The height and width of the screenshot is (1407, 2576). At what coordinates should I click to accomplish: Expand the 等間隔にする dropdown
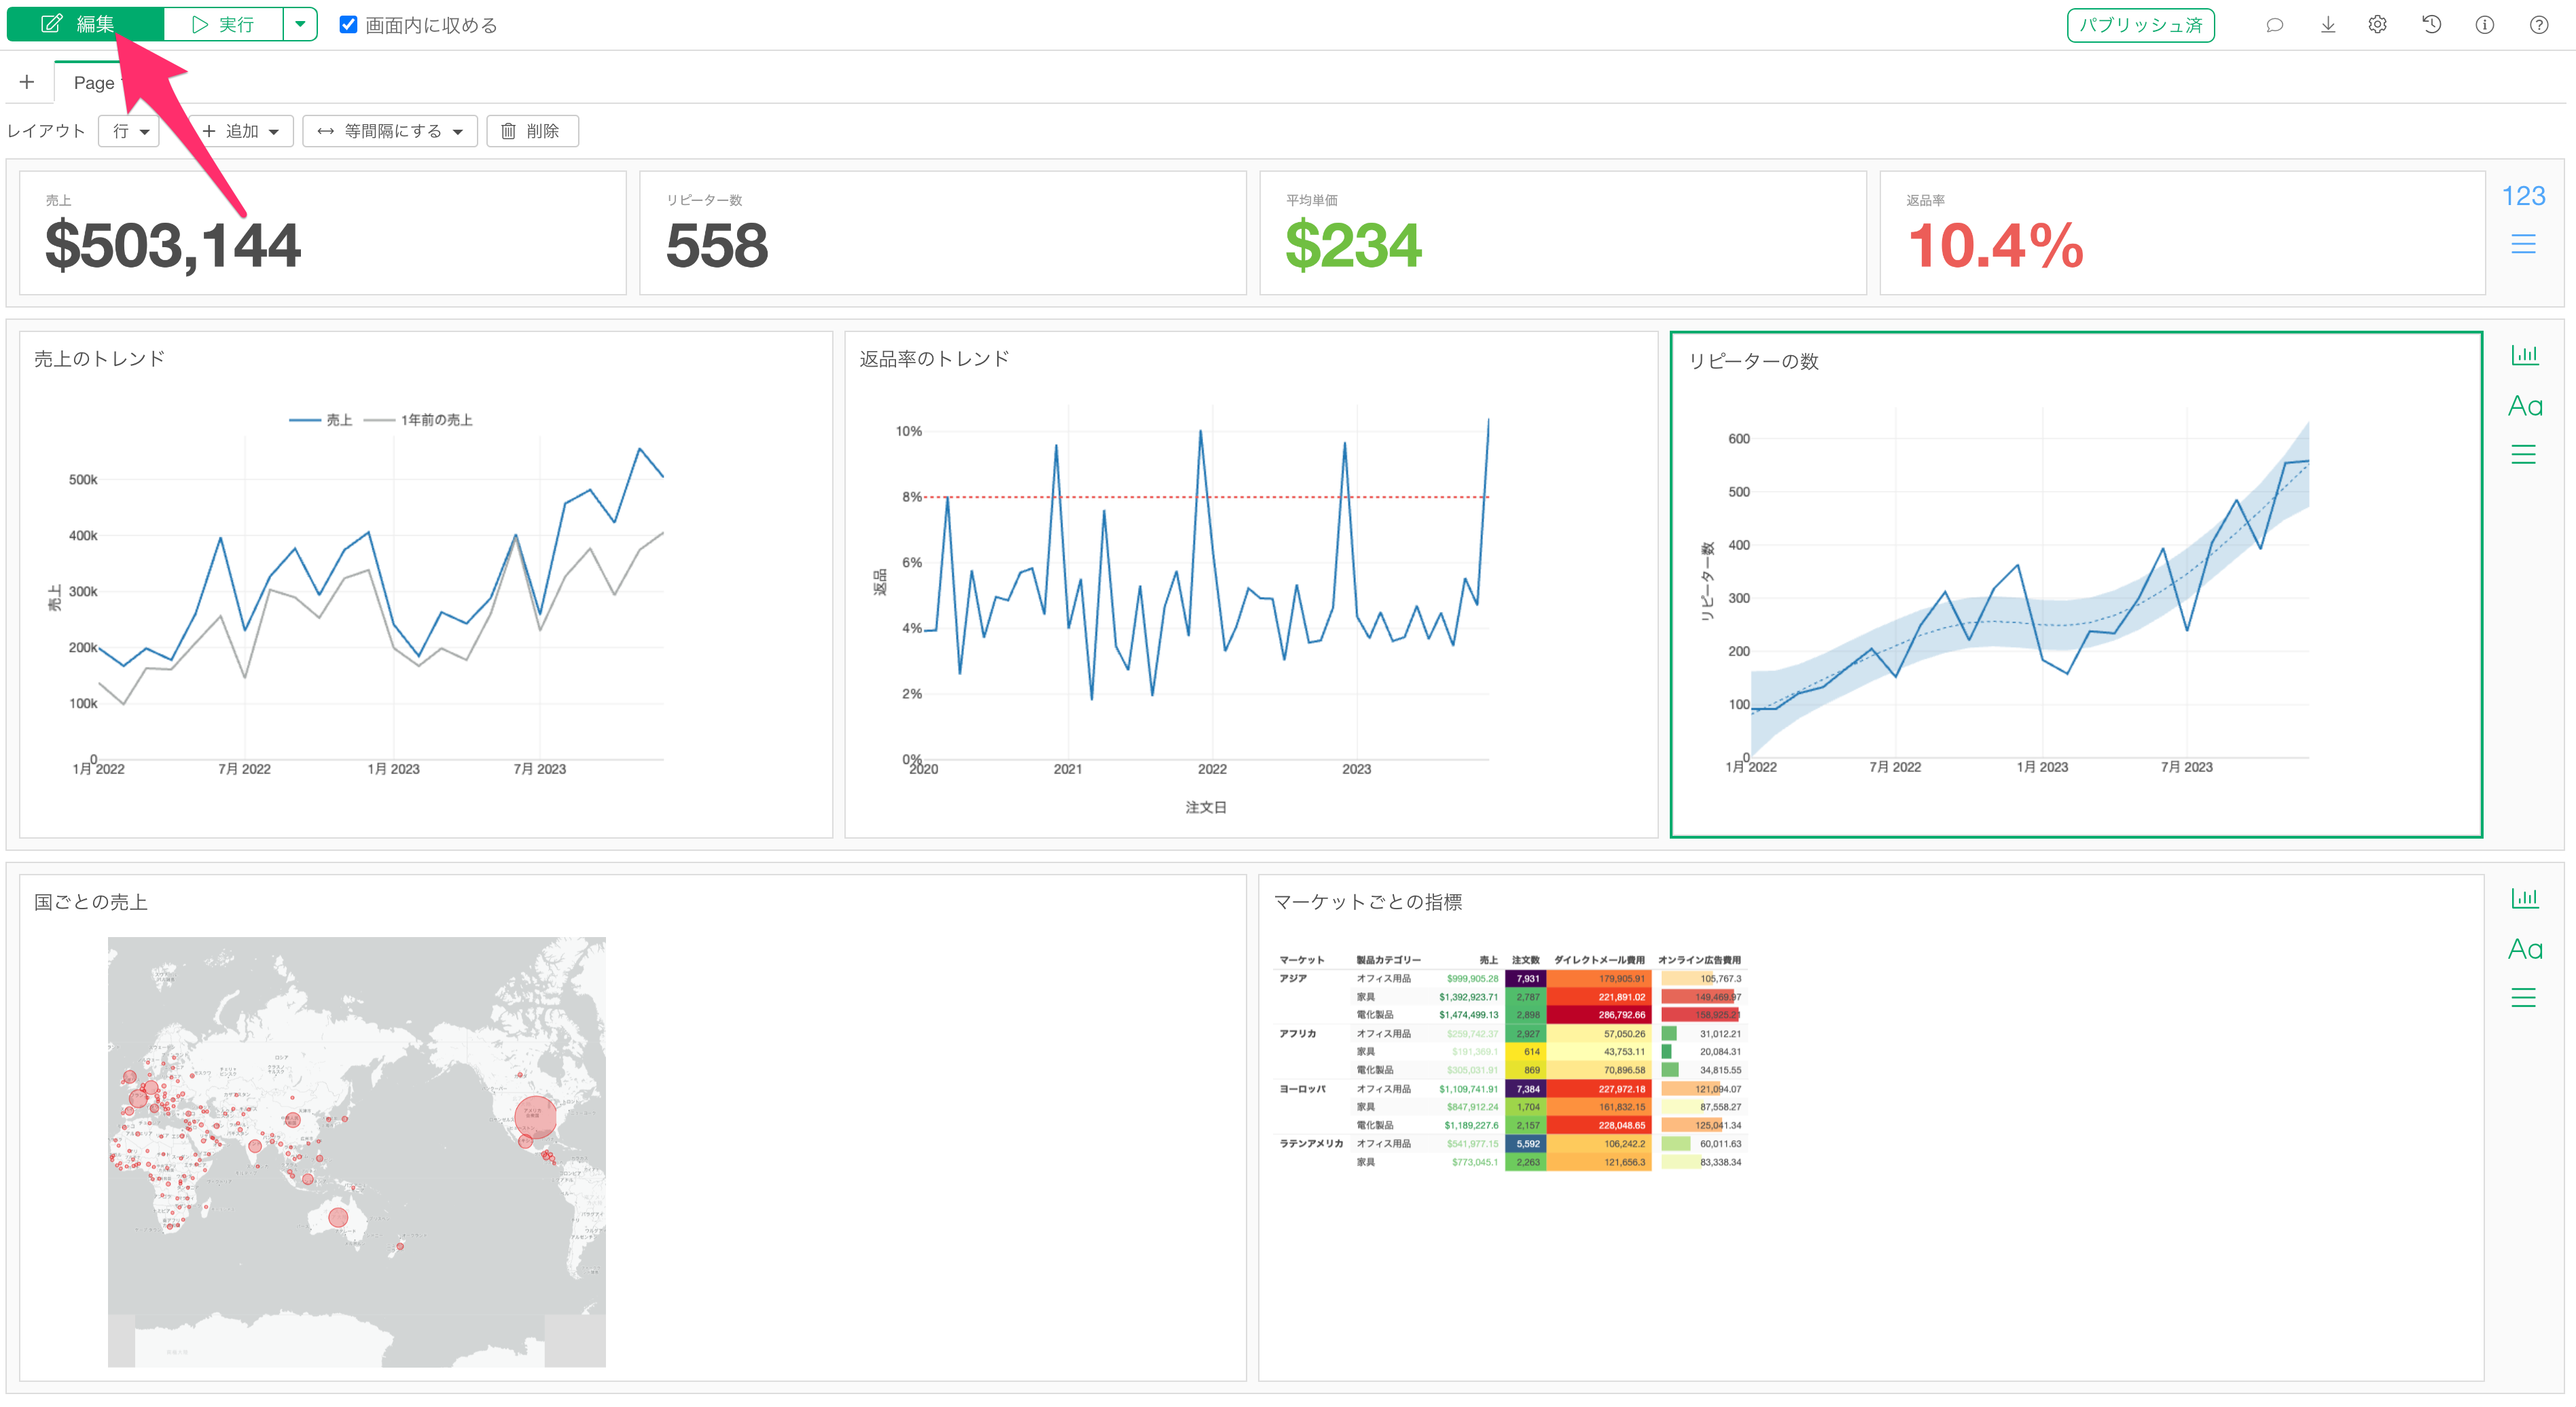[x=390, y=131]
